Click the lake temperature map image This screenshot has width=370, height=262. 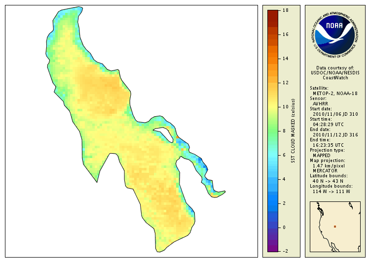(x=131, y=131)
